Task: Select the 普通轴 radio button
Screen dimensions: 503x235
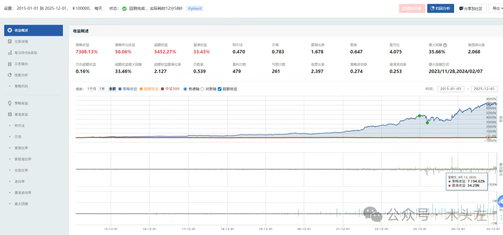Action: [x=185, y=89]
